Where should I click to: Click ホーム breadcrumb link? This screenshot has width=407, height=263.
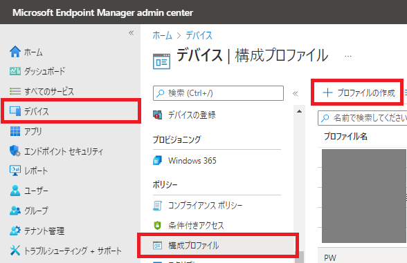[x=162, y=35]
